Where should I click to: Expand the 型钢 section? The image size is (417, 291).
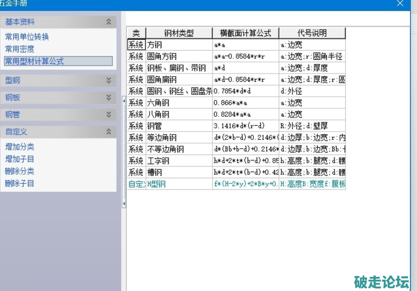tap(108, 81)
